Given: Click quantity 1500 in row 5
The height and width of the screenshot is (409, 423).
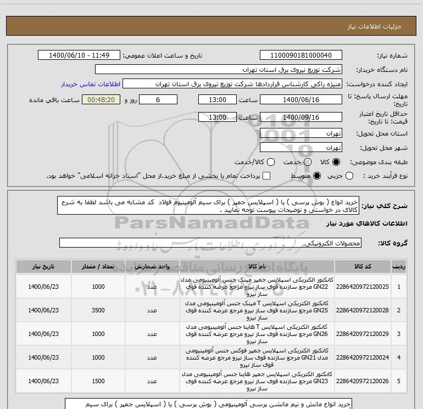Looking at the screenshot, I should [x=98, y=381].
